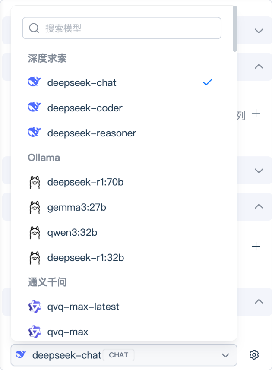
Task: Collapse the deepseek-chat model selector dropdown
Action: click(225, 355)
